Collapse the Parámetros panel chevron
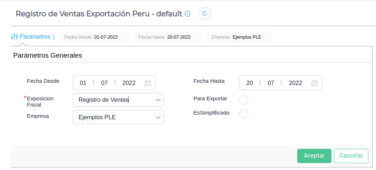The width and height of the screenshot is (376, 170). [54, 37]
